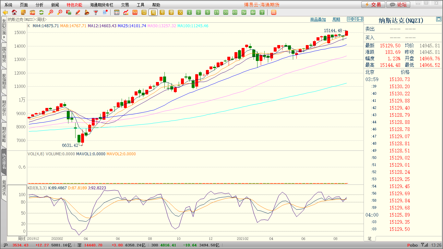Click the orange X period button
Viewport: 443px width, 249px height.
(180, 12)
